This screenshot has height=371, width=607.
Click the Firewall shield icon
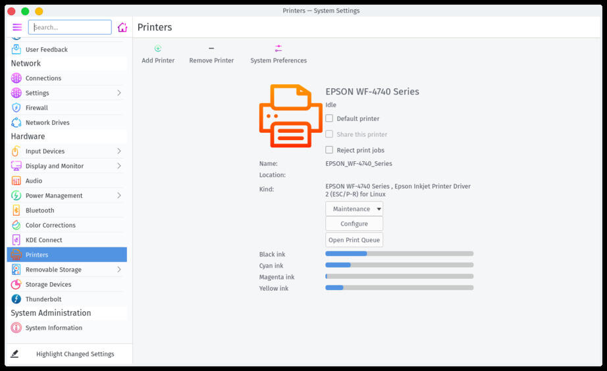click(x=16, y=107)
